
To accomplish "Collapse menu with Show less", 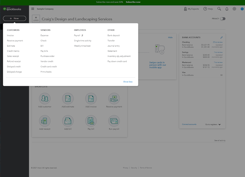I will (x=128, y=82).
